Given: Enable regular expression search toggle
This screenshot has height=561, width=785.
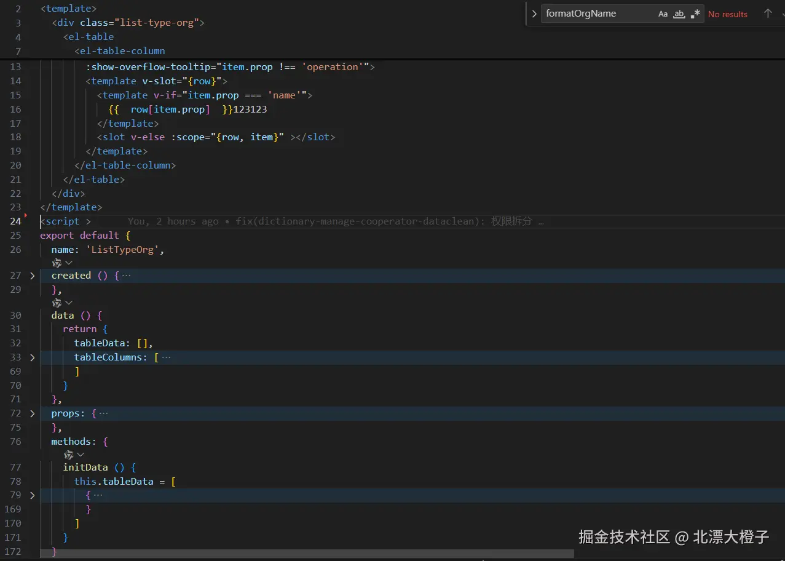Looking at the screenshot, I should [x=695, y=14].
